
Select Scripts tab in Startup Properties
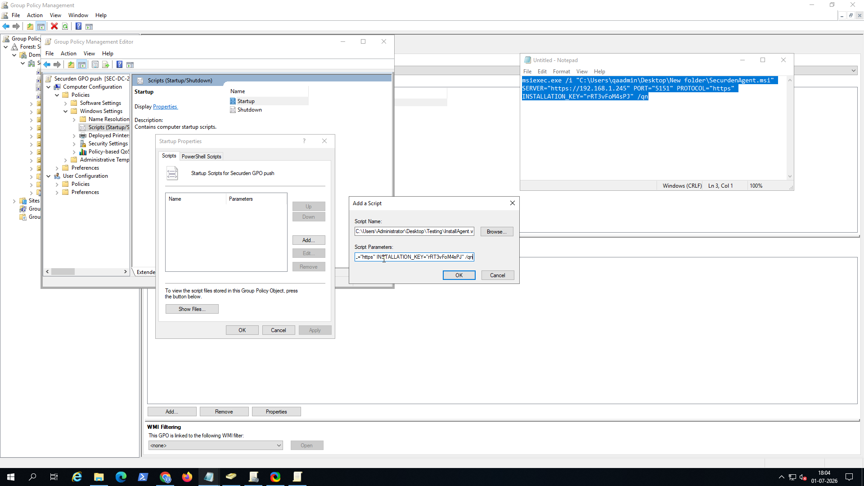pyautogui.click(x=169, y=156)
